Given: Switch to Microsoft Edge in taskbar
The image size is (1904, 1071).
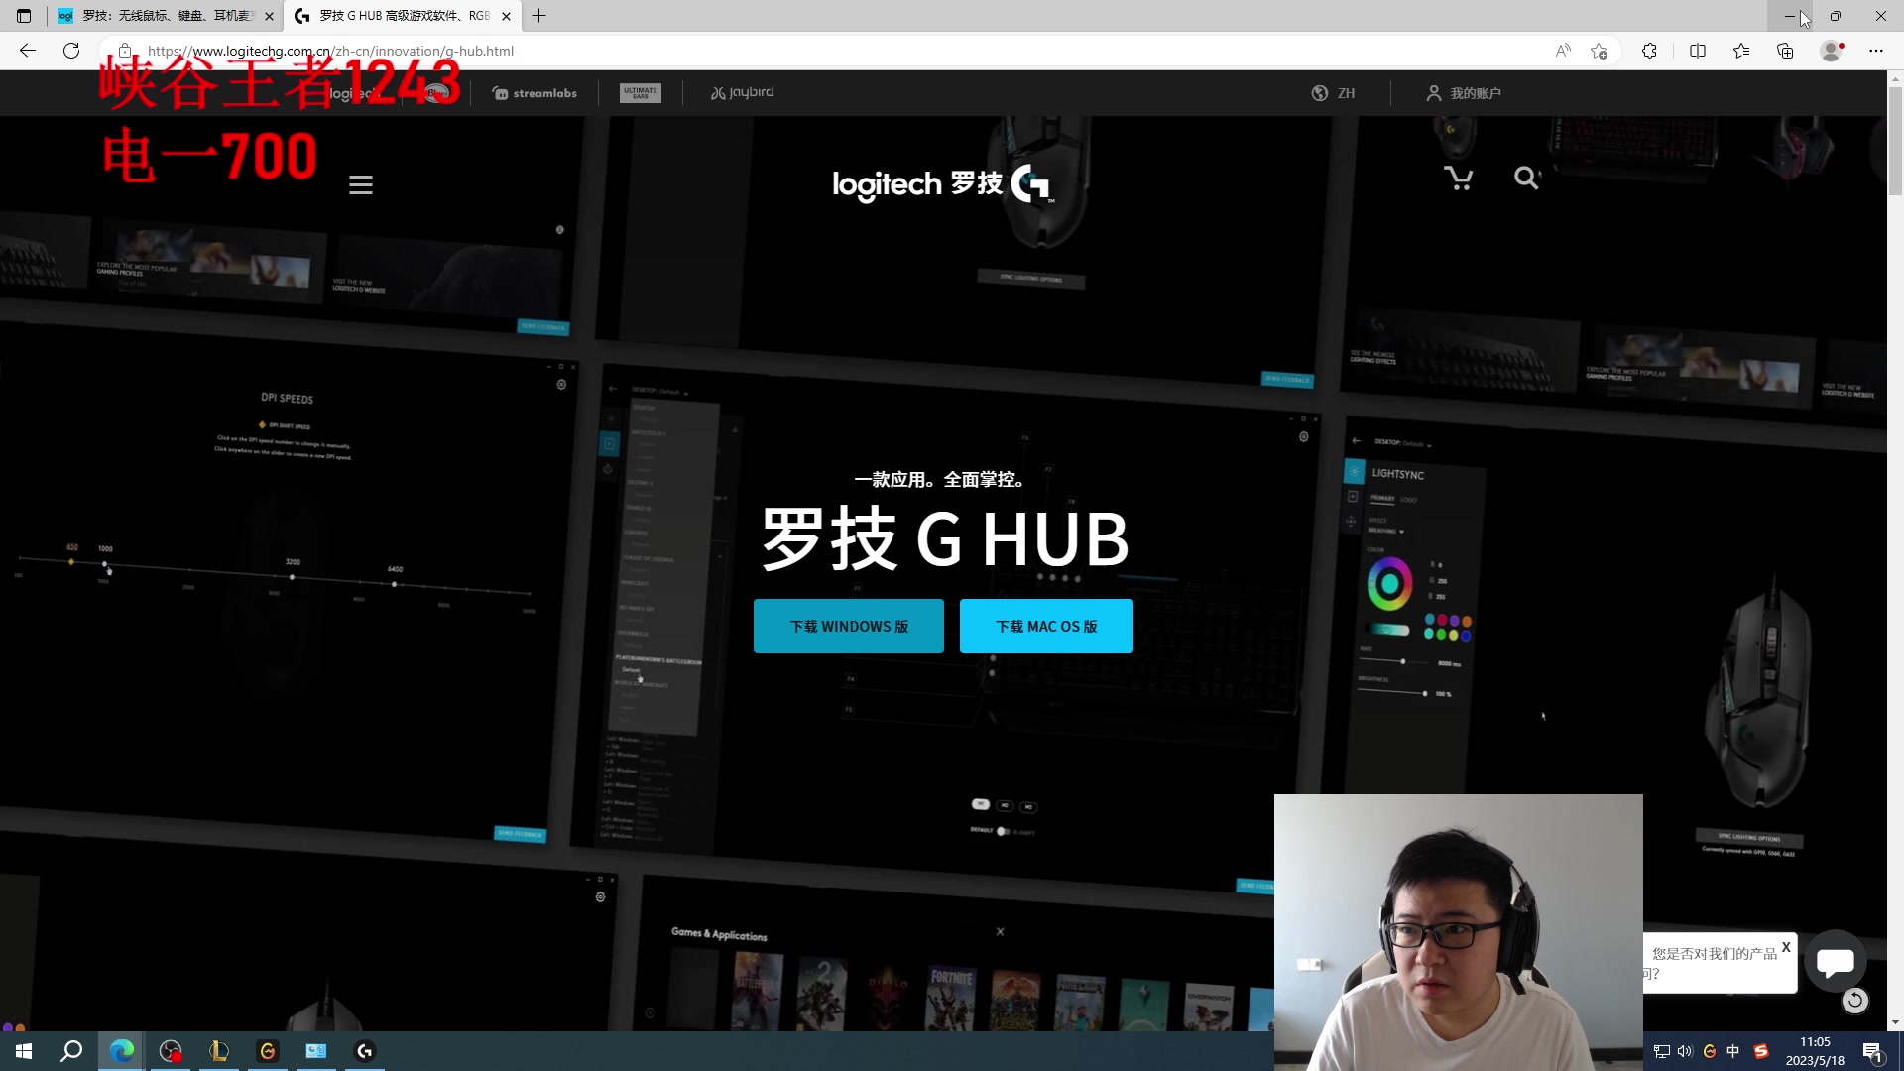Looking at the screenshot, I should [122, 1051].
